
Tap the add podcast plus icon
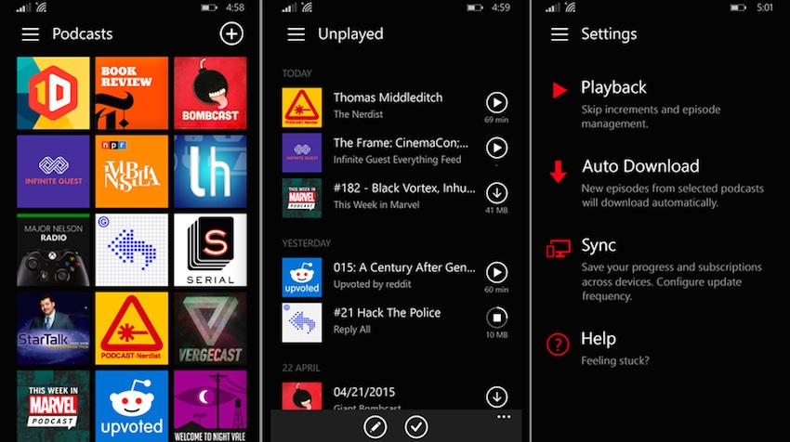(231, 33)
